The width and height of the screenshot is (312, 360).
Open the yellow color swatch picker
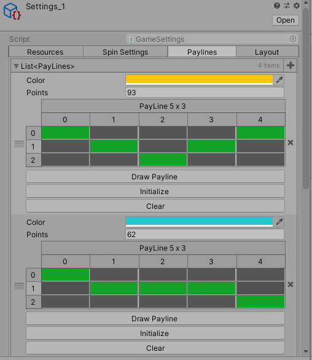[x=199, y=80]
